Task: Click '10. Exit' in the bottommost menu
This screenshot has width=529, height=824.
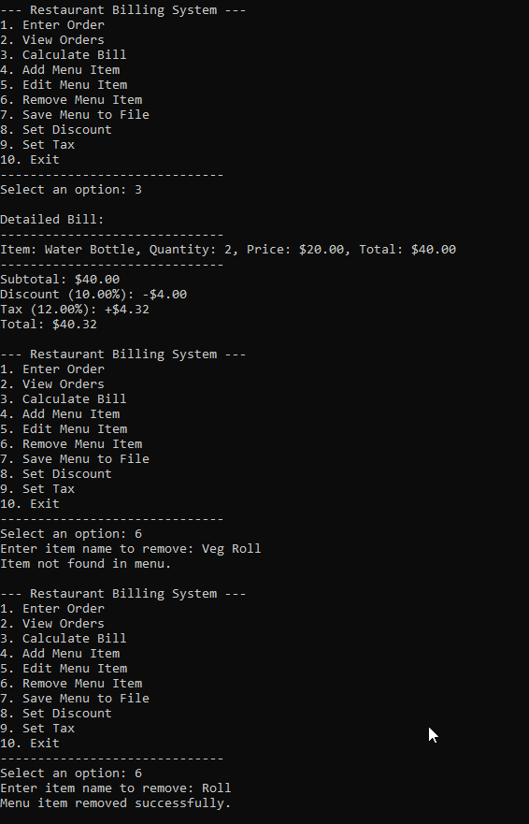Action: tap(30, 744)
